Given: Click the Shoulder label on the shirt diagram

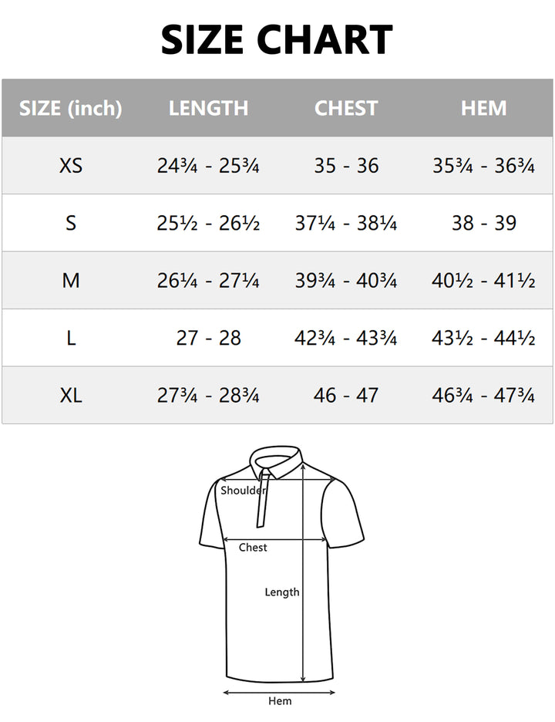Looking at the screenshot, I should [x=244, y=490].
